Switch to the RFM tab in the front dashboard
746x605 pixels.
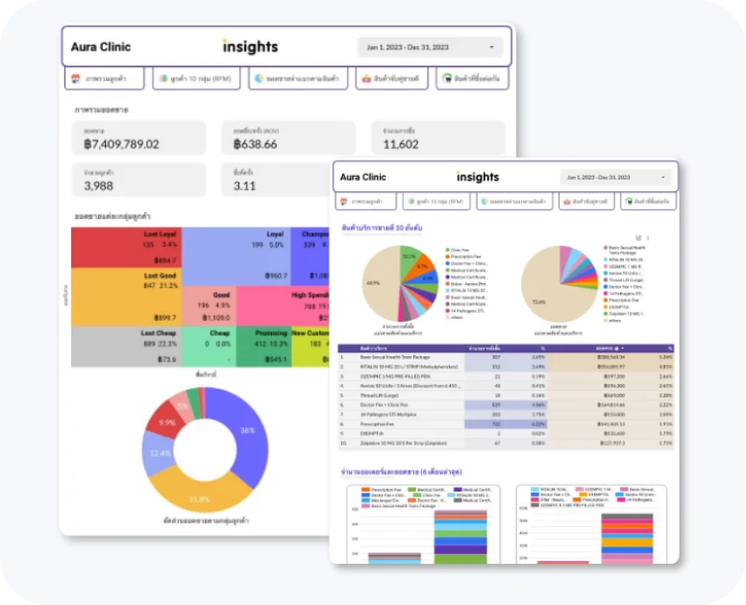[437, 202]
